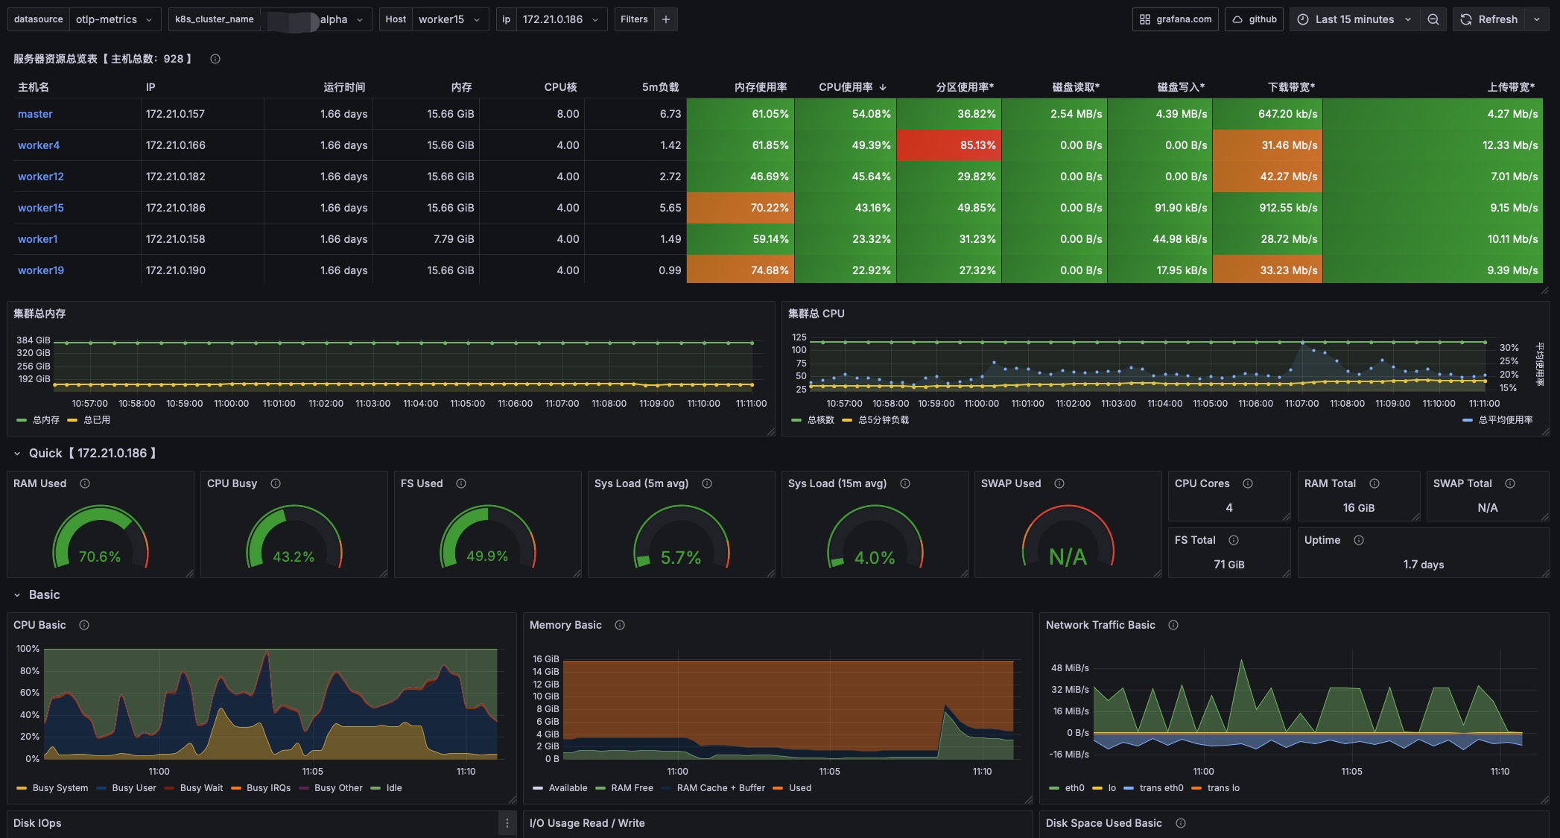Viewport: 1560px width, 838px height.
Task: Click the zoom out time range icon
Action: [1433, 19]
